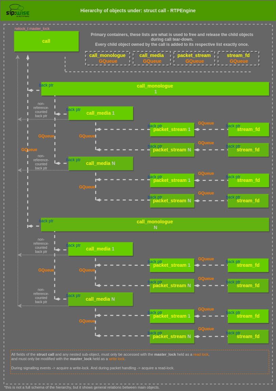This screenshot has width=276, height=391.
Task: Select call_media 1 under call_monologue N
Action: (100, 249)
